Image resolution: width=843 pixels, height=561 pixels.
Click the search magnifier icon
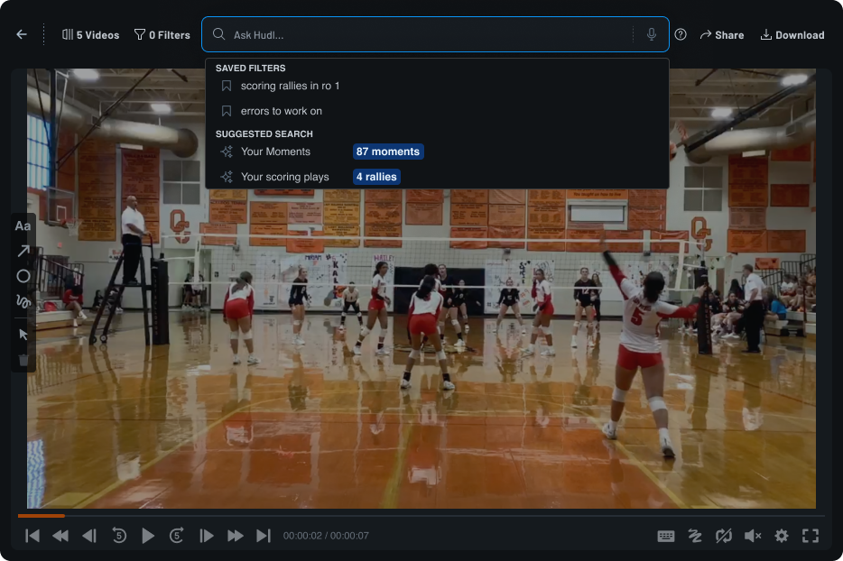tap(218, 34)
